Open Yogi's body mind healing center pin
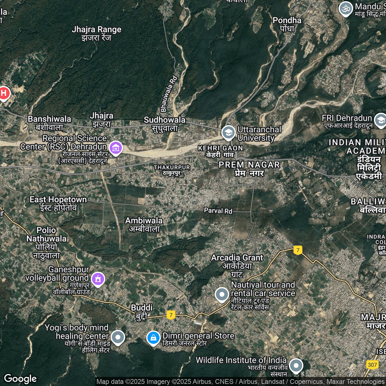Screen dimensions: 386x386 point(118,337)
